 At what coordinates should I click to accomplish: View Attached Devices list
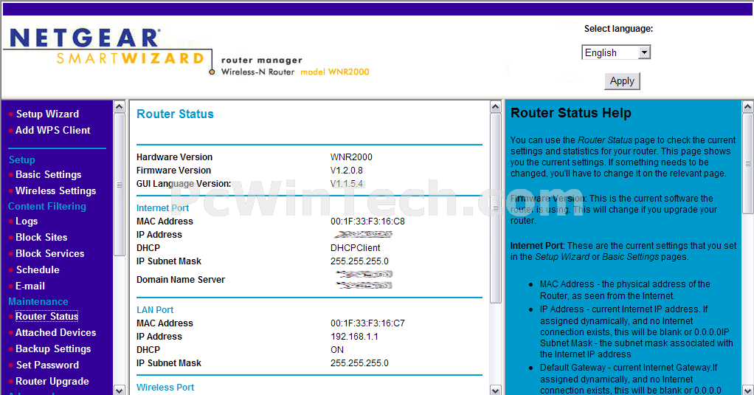coord(56,332)
